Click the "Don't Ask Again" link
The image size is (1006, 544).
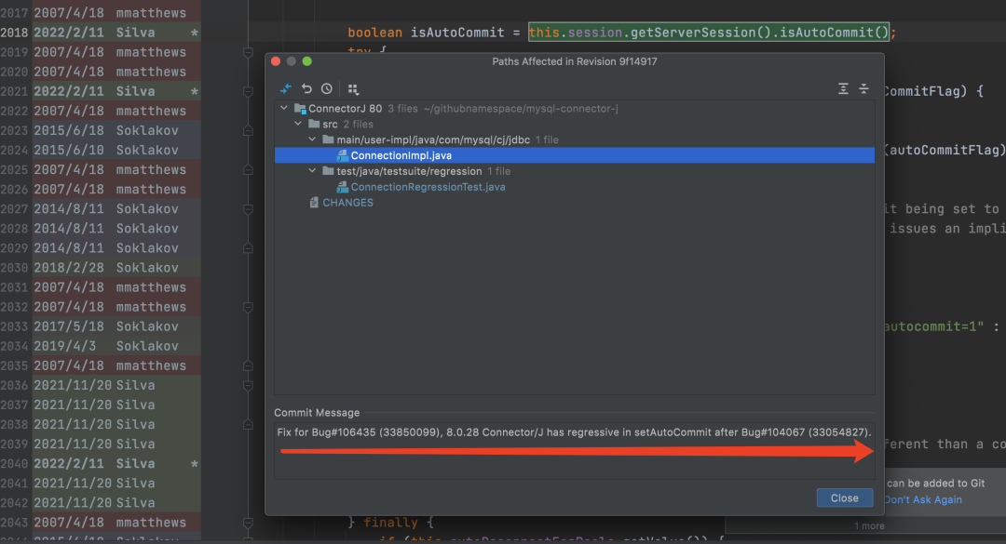coord(922,499)
